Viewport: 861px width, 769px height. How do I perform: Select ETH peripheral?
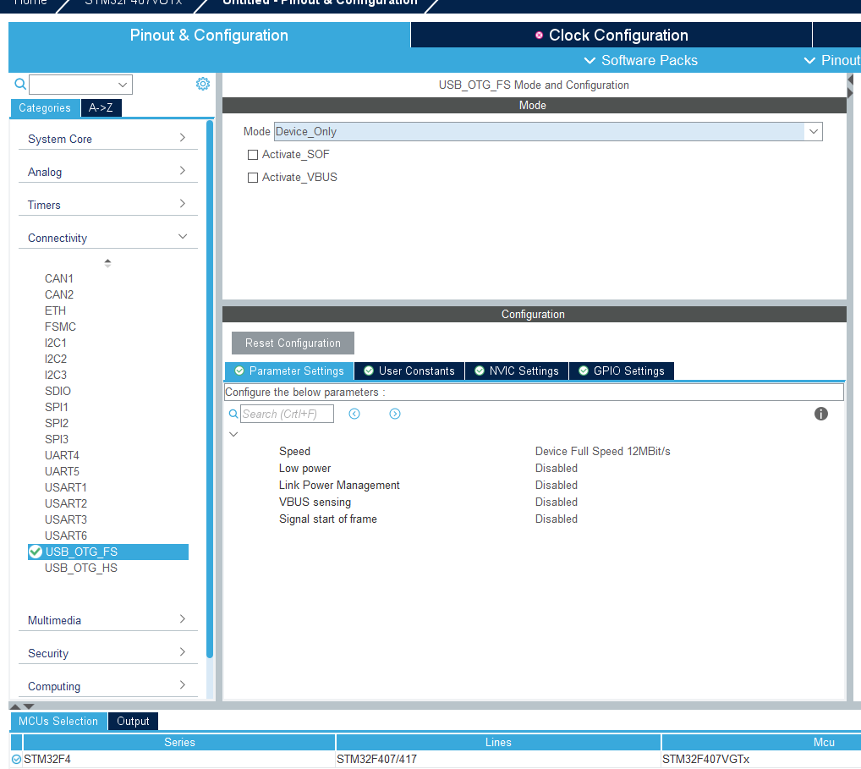point(55,310)
